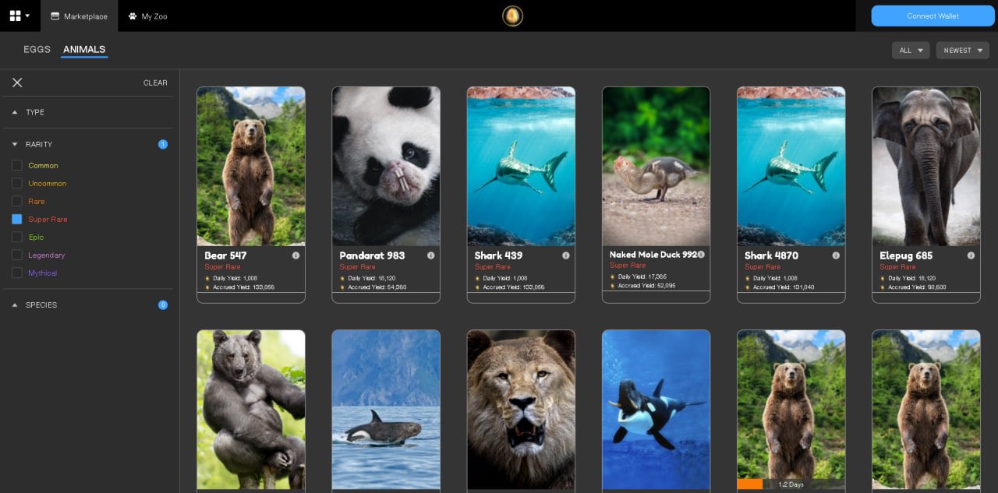Click Accrued Yield 90,600 on Elepug 685
Image resolution: width=998 pixels, height=493 pixels.
click(x=916, y=287)
